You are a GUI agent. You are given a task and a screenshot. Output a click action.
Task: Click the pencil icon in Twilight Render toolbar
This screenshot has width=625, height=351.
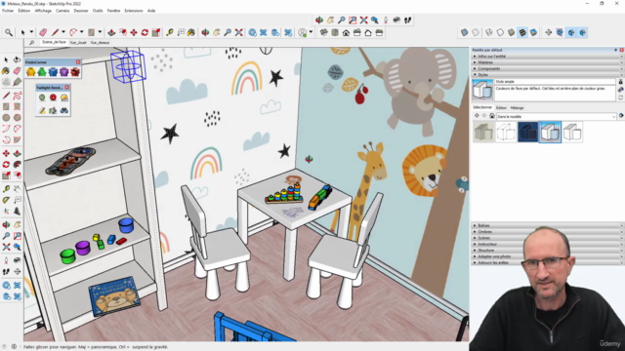coord(42,110)
